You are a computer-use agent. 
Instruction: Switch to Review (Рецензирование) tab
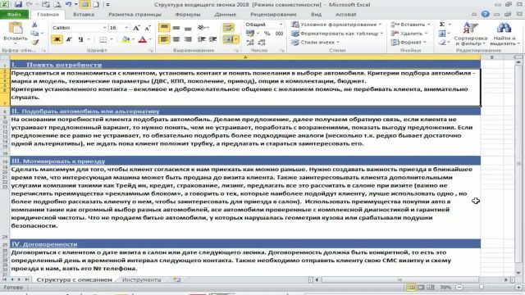[x=273, y=15]
